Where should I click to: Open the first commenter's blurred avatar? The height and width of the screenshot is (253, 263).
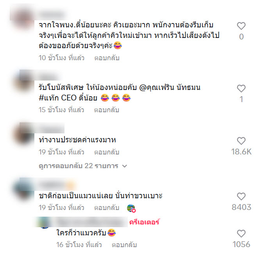(x=23, y=20)
